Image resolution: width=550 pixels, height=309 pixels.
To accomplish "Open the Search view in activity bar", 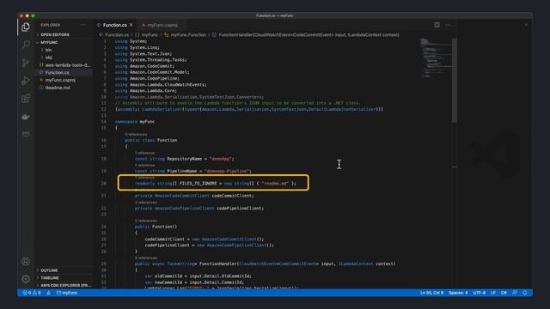I will pyautogui.click(x=26, y=45).
